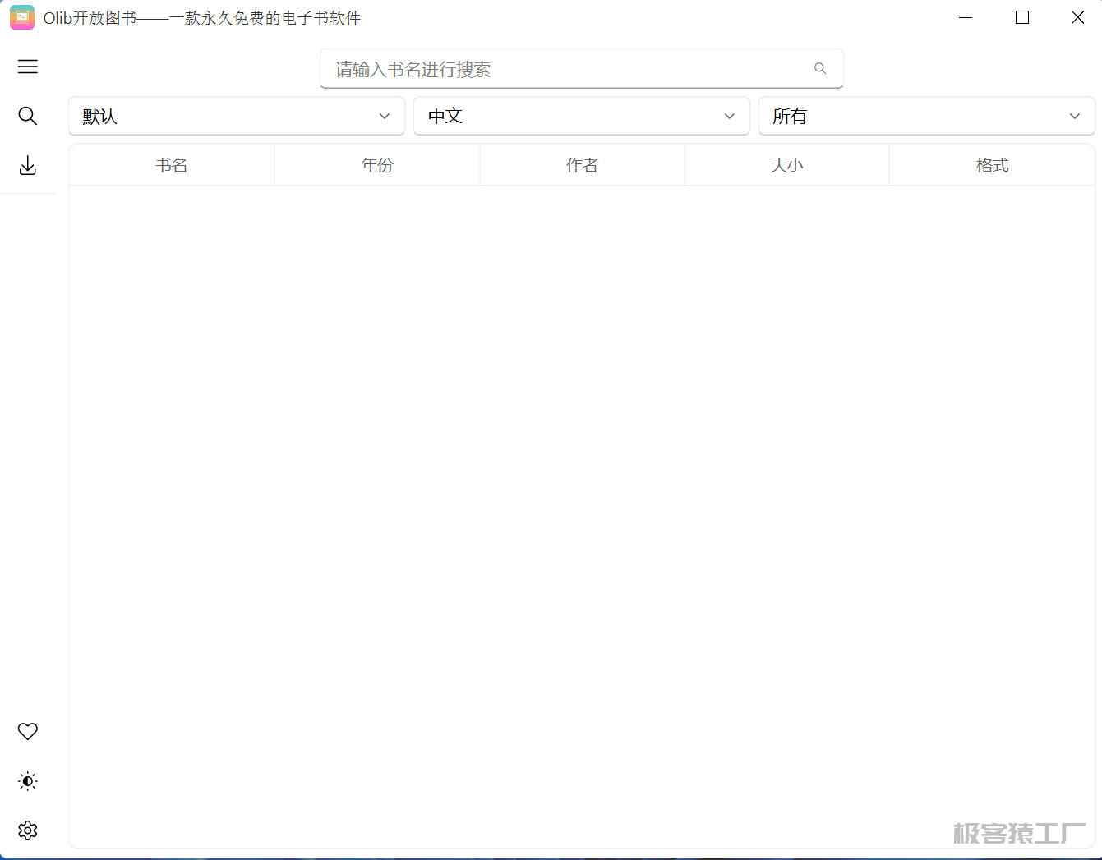Maximize the Olib window
The height and width of the screenshot is (860, 1102).
pyautogui.click(x=1022, y=17)
